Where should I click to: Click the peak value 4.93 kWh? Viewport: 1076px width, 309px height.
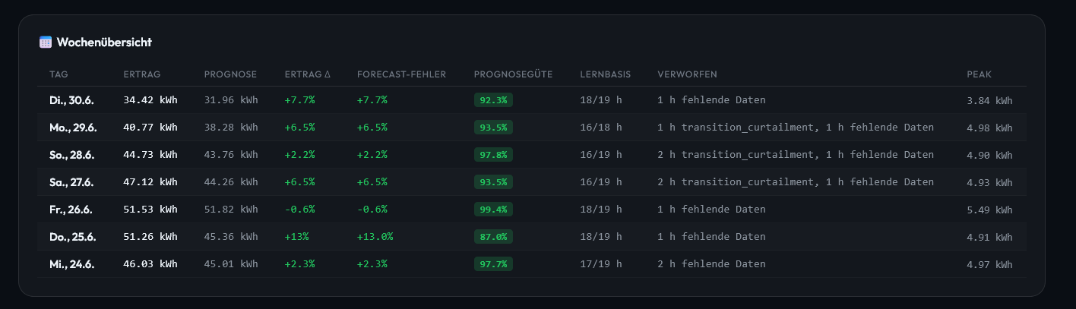pos(989,182)
